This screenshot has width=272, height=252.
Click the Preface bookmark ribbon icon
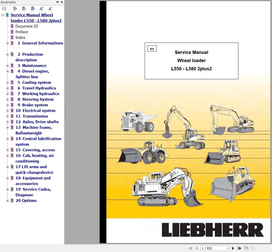[12, 32]
